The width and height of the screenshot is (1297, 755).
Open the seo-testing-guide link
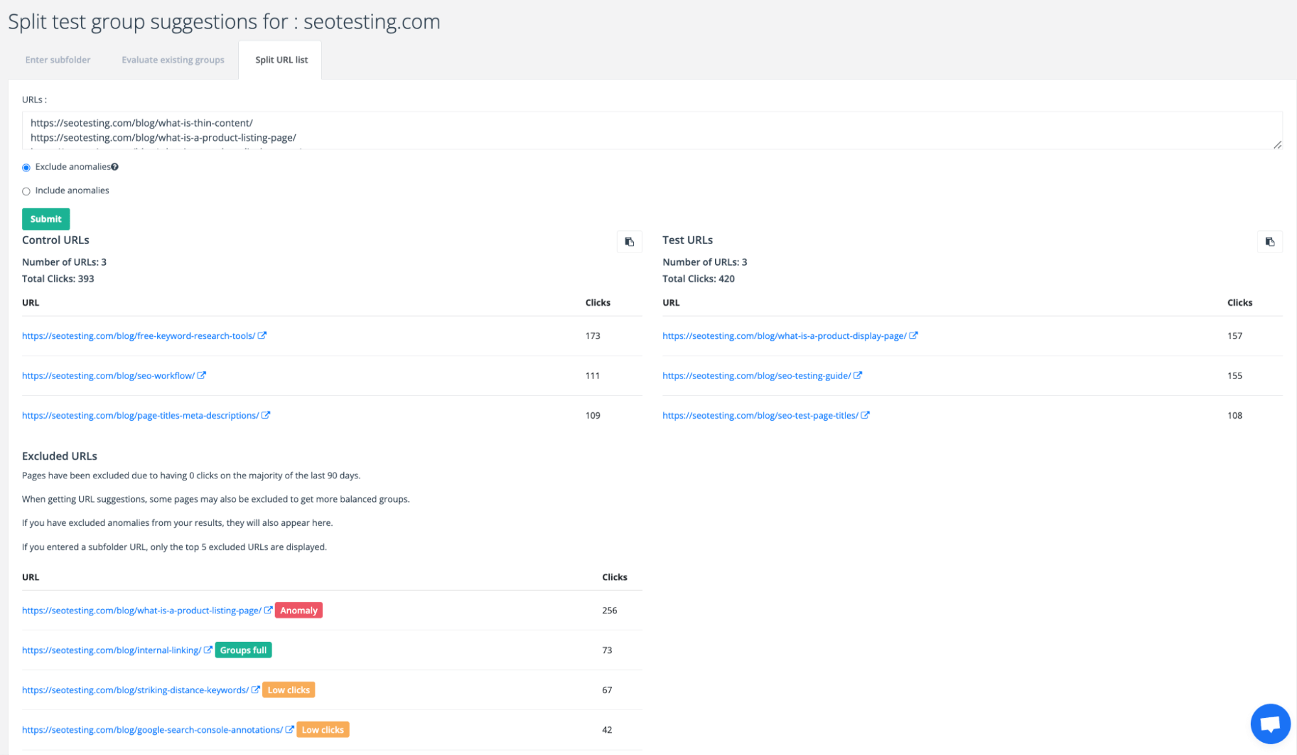(x=757, y=375)
